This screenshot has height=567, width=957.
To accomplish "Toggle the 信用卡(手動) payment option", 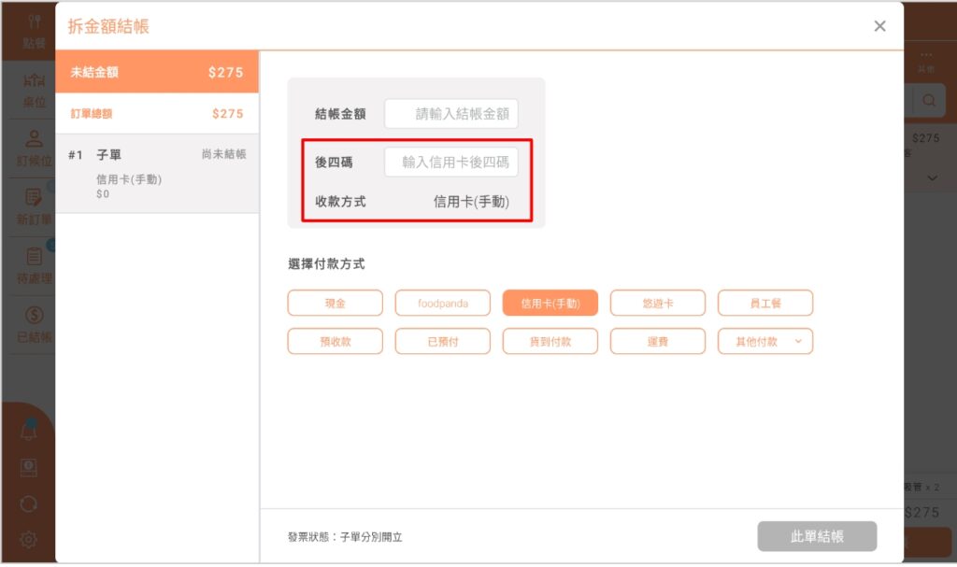I will [x=550, y=304].
